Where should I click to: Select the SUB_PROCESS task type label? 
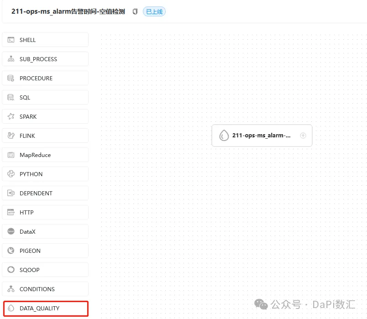[38, 59]
